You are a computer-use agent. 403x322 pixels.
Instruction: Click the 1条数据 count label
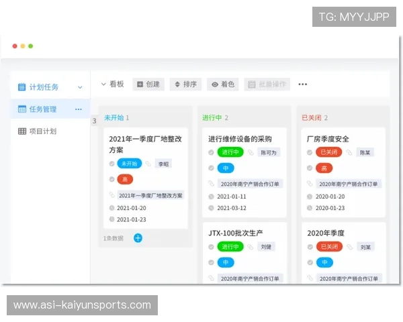click(113, 238)
